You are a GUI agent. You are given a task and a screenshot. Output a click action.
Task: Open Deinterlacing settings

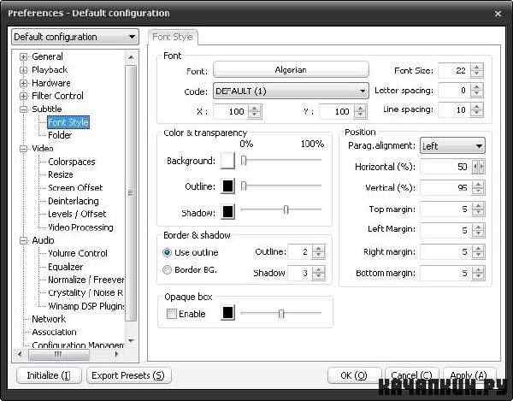click(74, 201)
